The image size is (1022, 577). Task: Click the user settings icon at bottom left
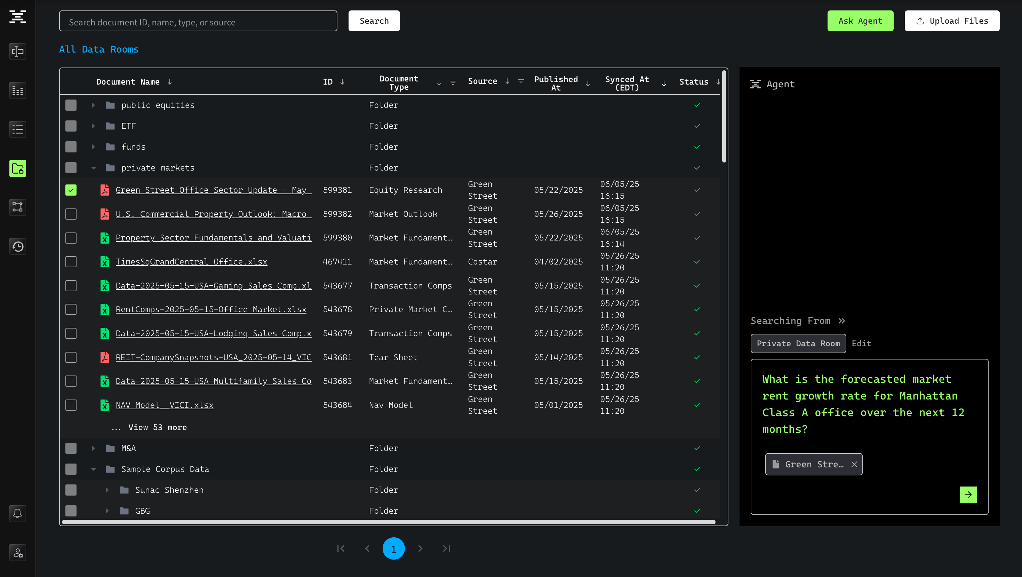click(x=17, y=552)
